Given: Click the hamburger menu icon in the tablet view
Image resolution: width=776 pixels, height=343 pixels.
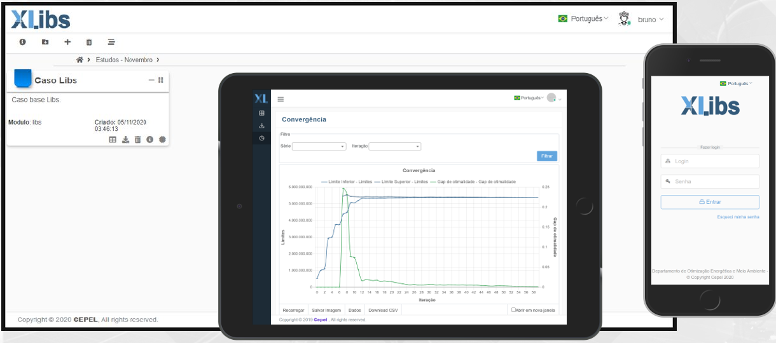Looking at the screenshot, I should click(281, 99).
